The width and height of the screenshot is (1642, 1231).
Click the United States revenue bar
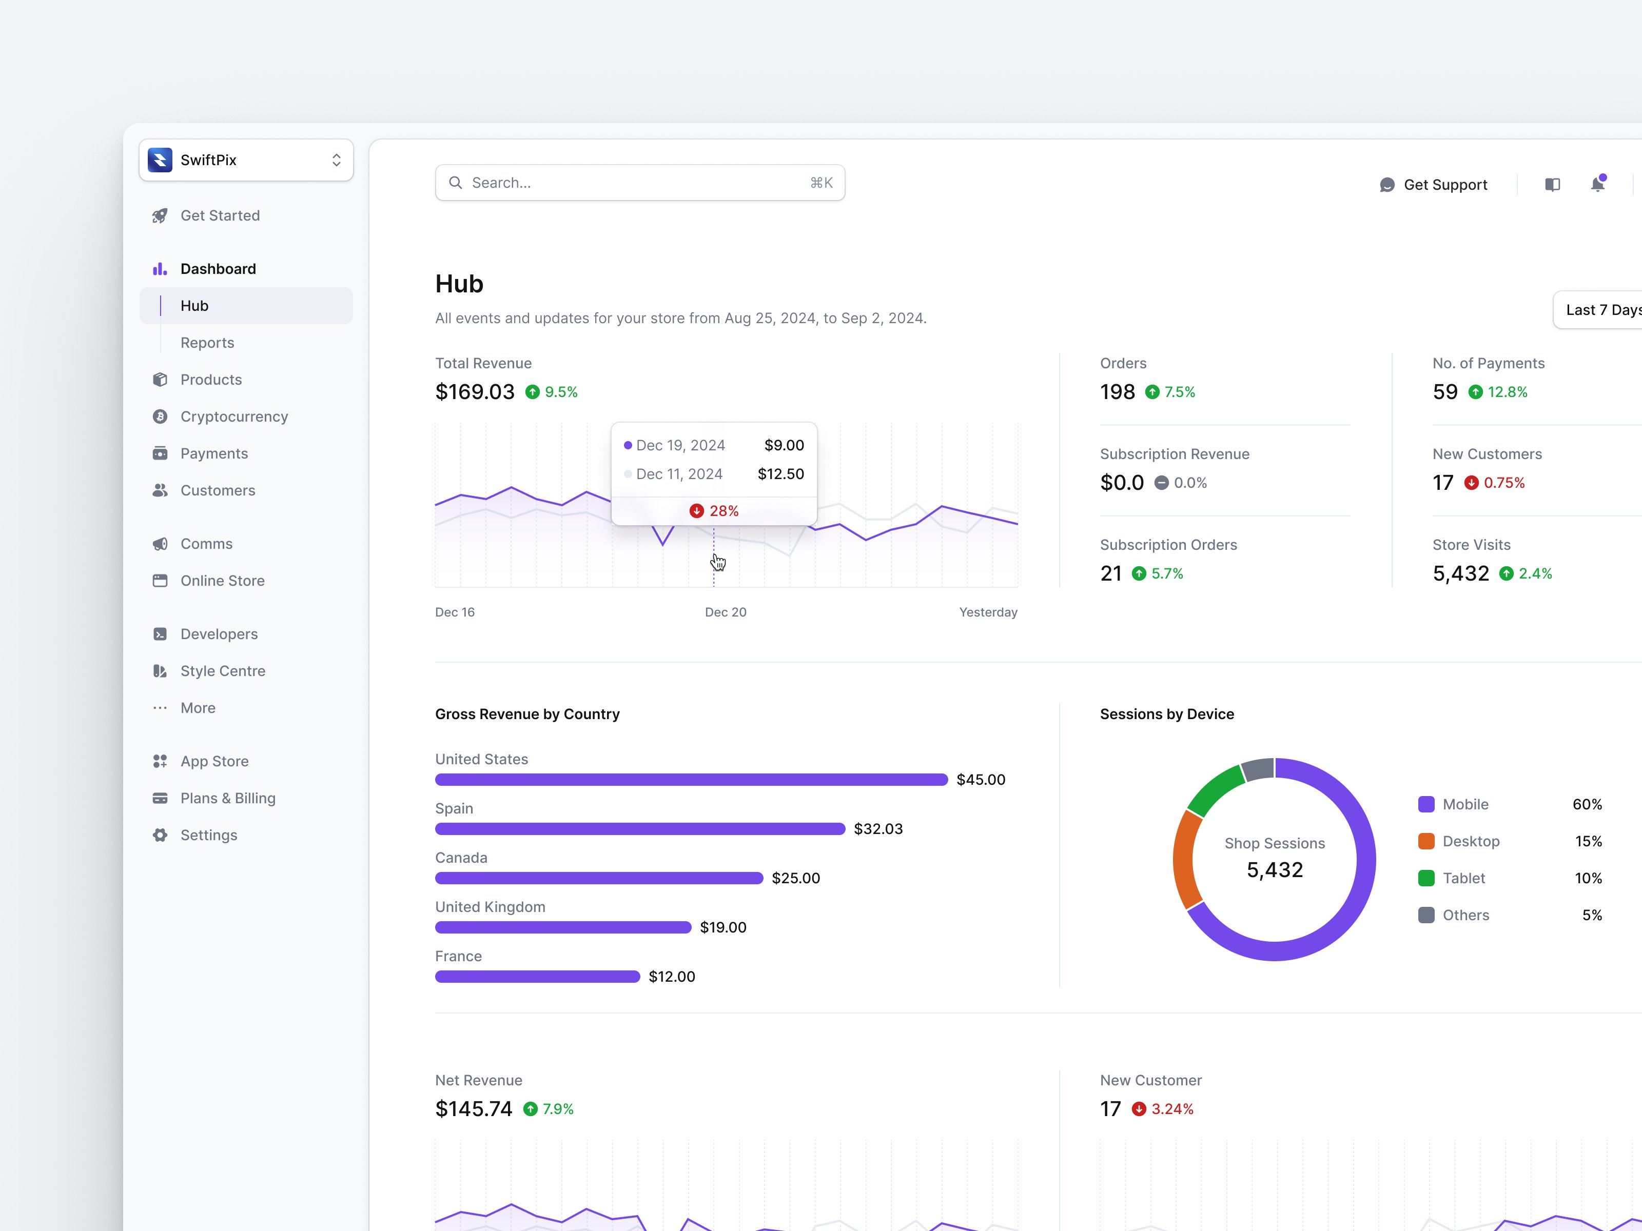tap(690, 779)
